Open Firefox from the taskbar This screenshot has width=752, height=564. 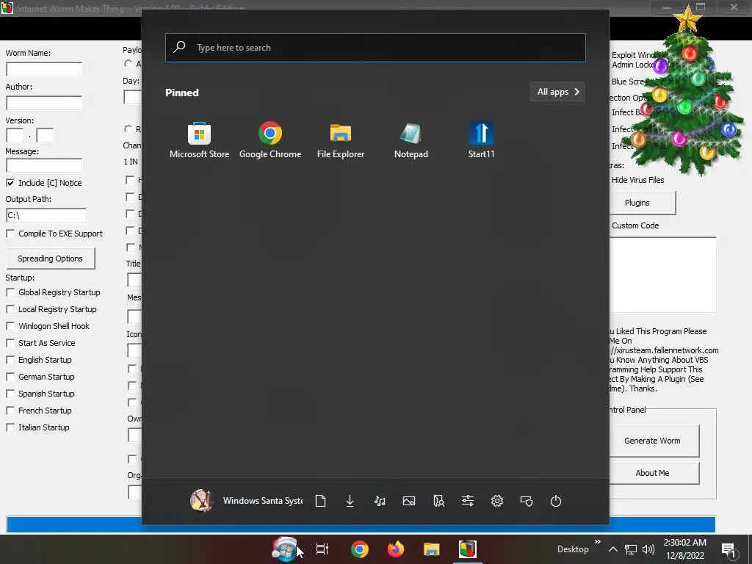pos(396,549)
